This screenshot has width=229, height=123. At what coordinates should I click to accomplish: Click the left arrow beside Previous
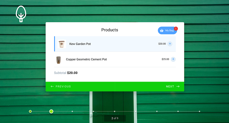(52, 86)
